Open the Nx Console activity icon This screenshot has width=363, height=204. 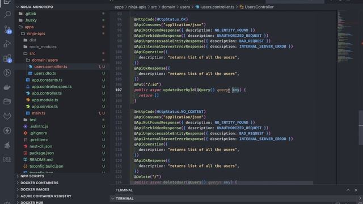(7, 159)
